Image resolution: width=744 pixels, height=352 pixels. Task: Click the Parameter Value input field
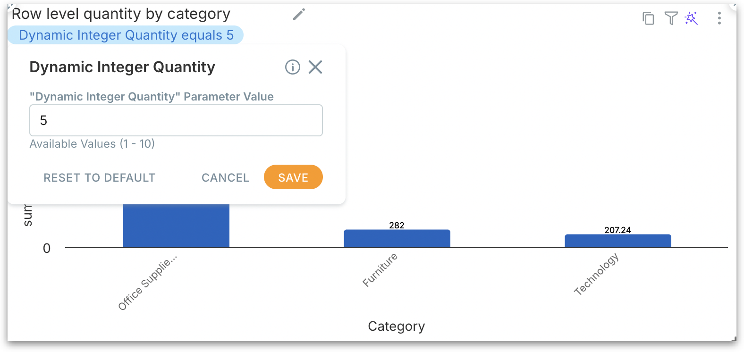point(176,120)
